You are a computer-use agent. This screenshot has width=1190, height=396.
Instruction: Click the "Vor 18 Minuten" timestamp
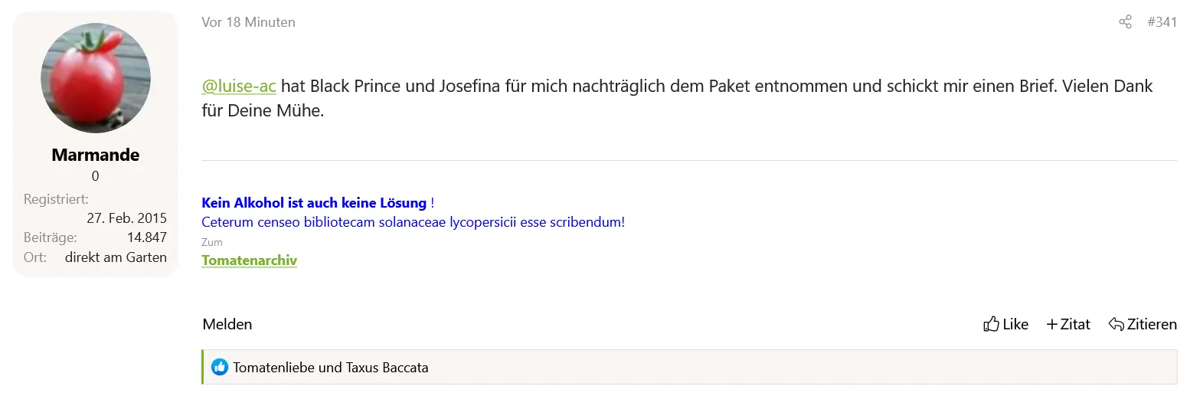[x=248, y=22]
